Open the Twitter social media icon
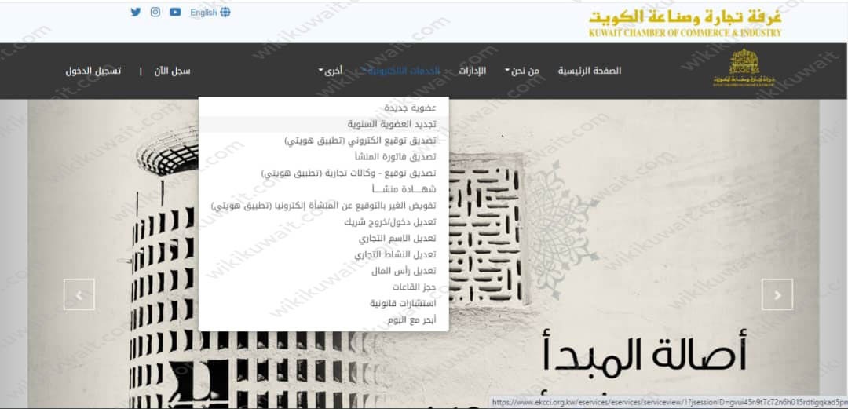 pyautogui.click(x=136, y=12)
